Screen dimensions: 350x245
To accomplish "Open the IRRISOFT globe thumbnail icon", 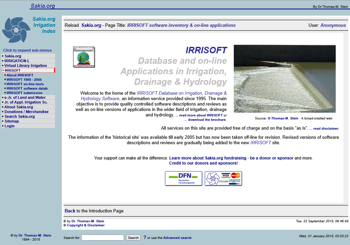I will 84,57.
